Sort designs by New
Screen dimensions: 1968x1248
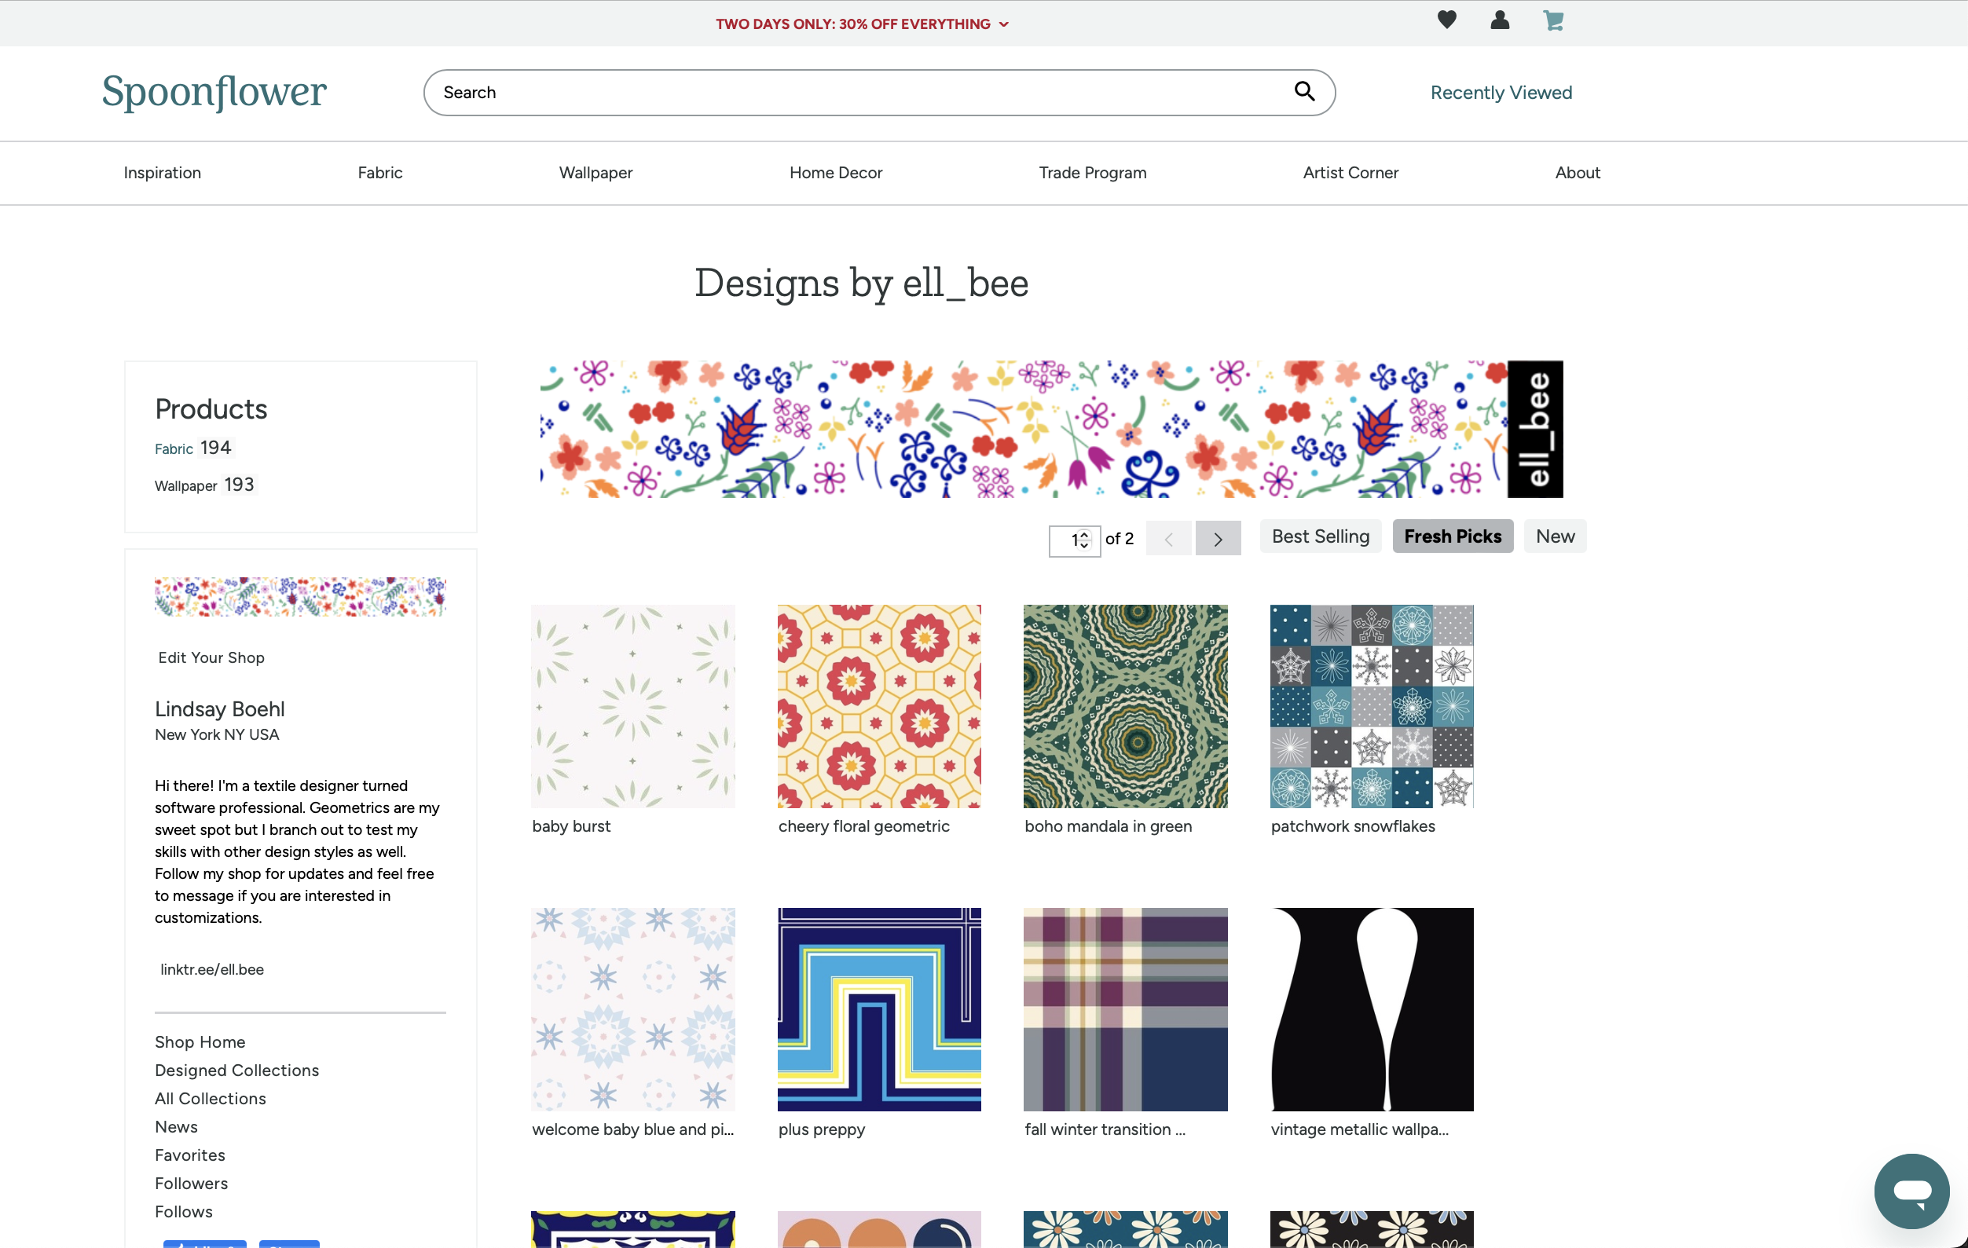point(1555,536)
